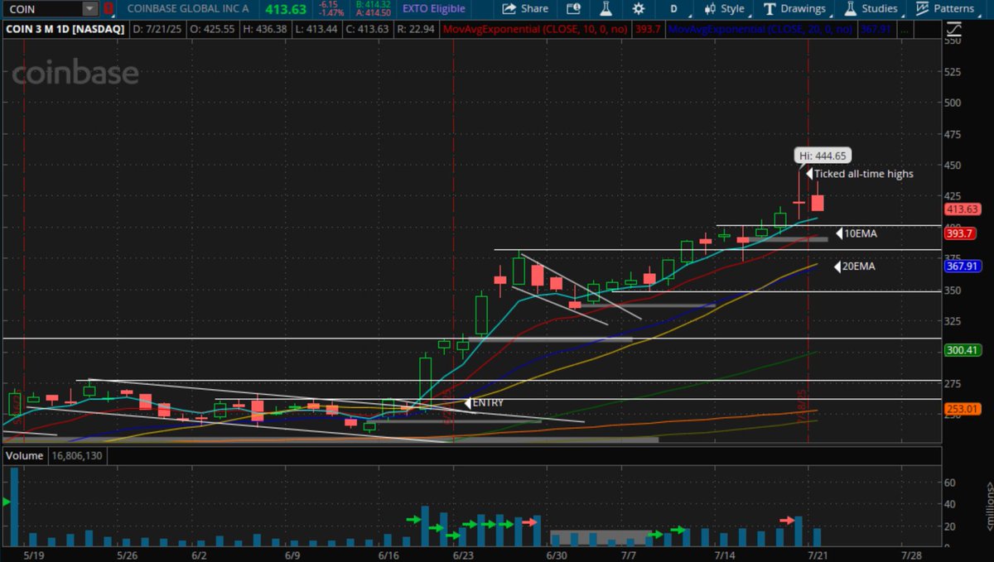Click the O: 425.55 open value

(x=210, y=29)
